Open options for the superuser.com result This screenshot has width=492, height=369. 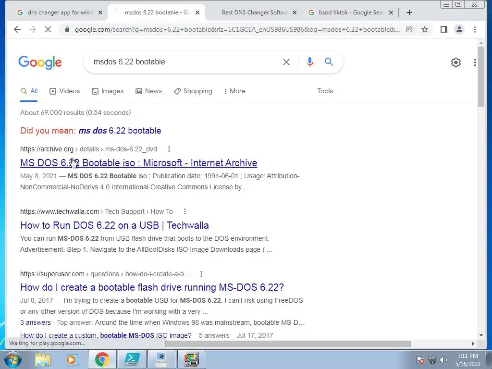coord(201,274)
